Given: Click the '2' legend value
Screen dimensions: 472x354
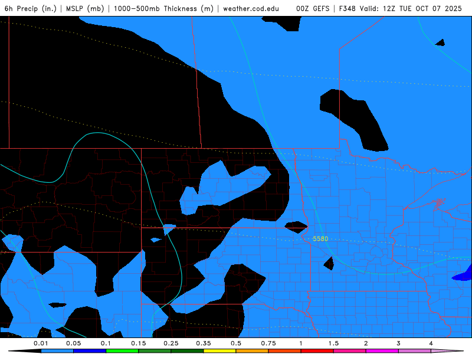Looking at the screenshot, I should tap(366, 343).
